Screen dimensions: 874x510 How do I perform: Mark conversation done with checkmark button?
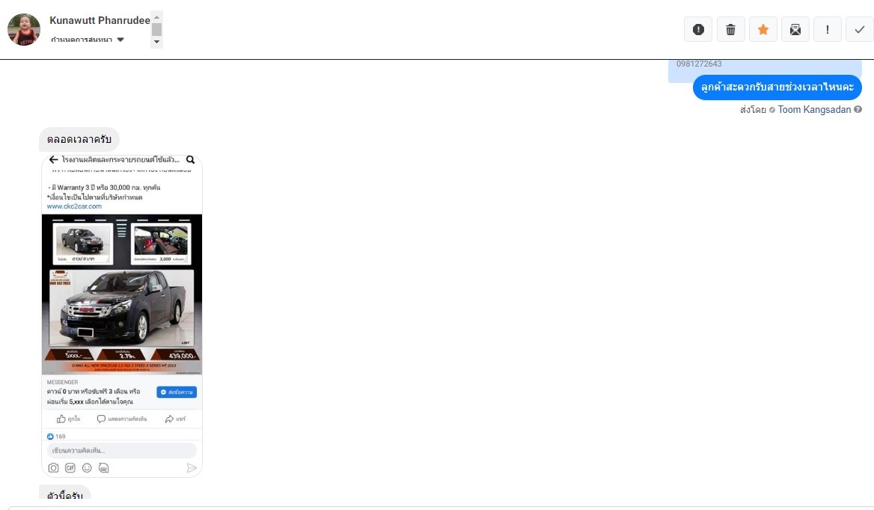860,29
